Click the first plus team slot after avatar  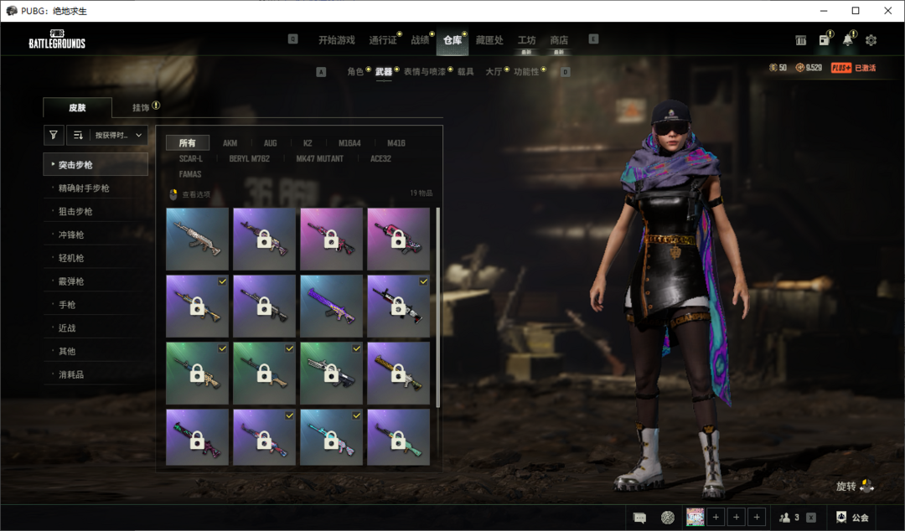click(716, 517)
